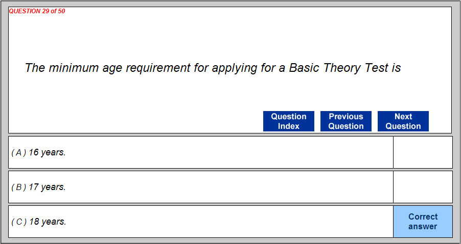461x244 pixels.
Task: Click the "16 years." answer text
Action: pos(47,152)
